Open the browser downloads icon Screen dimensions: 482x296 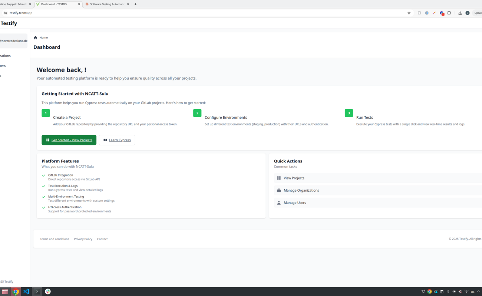coord(460,13)
